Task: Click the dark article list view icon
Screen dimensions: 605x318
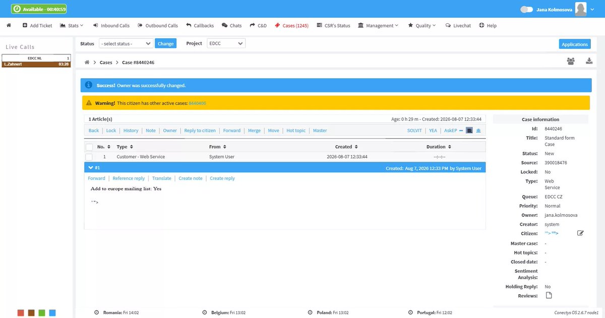Action: [469, 131]
